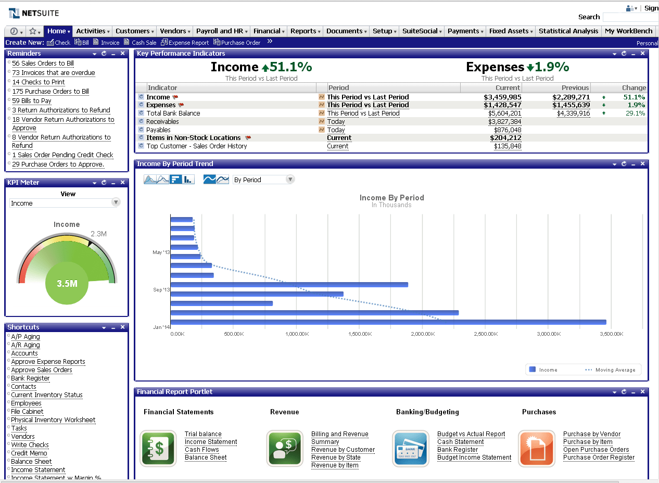Image resolution: width=659 pixels, height=483 pixels.
Task: Minimize the KPI Meter portlet
Action: click(x=113, y=183)
